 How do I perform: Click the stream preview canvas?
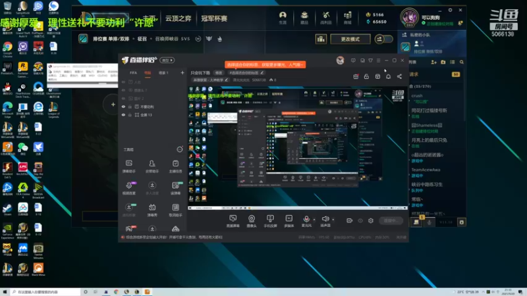coord(298,147)
